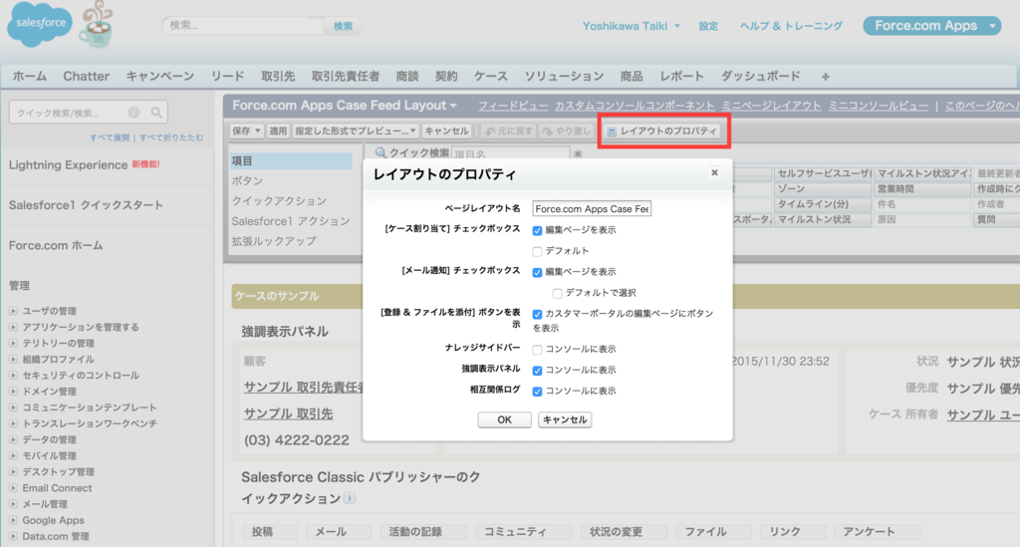Open the Chatter tab
Image resolution: width=1020 pixels, height=547 pixels.
tap(86, 76)
